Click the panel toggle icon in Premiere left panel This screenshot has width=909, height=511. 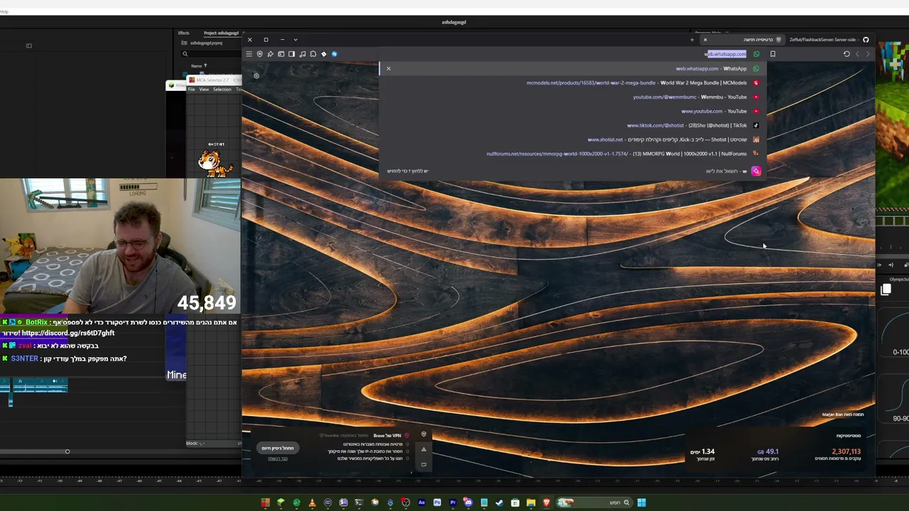[x=29, y=45]
